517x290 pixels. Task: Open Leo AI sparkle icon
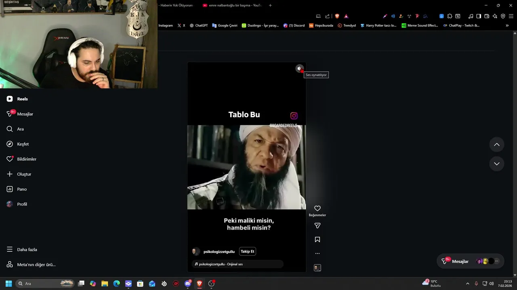(x=495, y=16)
